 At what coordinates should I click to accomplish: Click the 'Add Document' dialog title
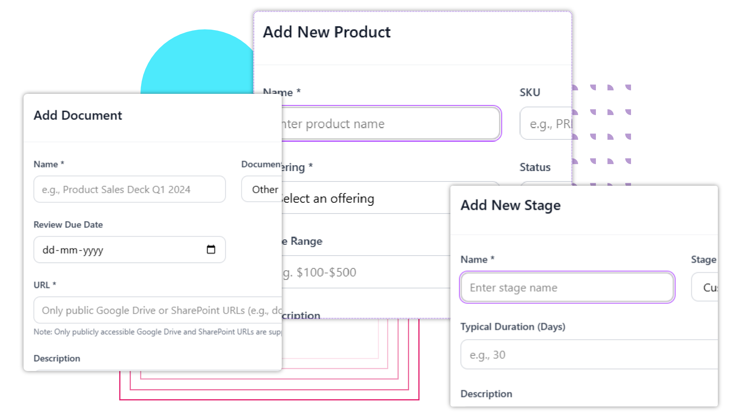coord(78,115)
